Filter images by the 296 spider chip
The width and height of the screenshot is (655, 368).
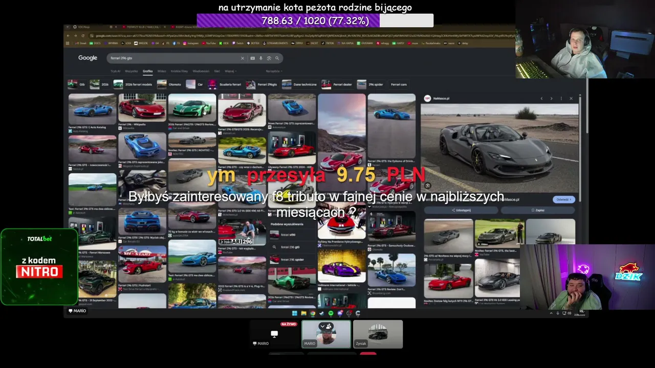click(x=370, y=84)
